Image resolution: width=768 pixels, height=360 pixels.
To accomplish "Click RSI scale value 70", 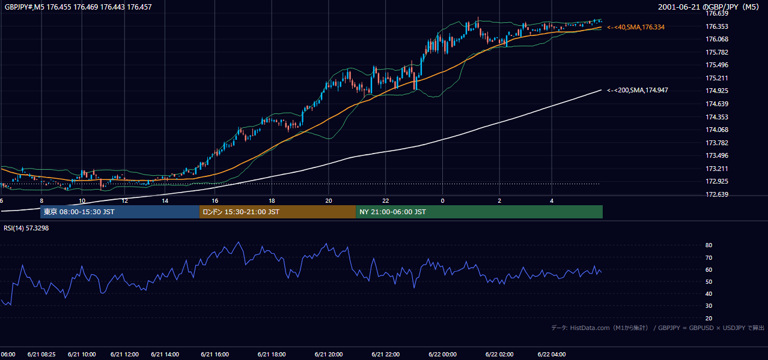I will [x=709, y=257].
